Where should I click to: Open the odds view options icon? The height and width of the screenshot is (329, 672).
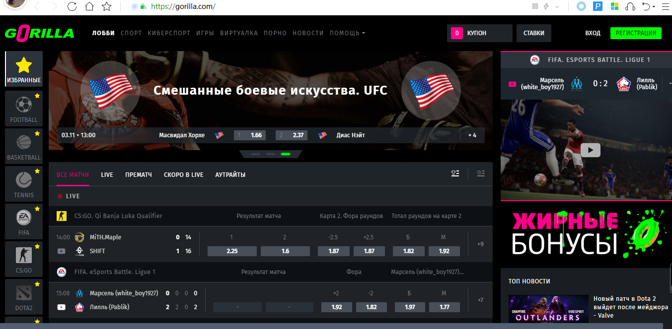480,173
